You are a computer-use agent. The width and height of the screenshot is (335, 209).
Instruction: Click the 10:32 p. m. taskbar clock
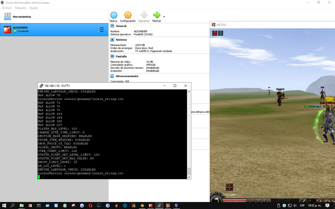pos(315,206)
